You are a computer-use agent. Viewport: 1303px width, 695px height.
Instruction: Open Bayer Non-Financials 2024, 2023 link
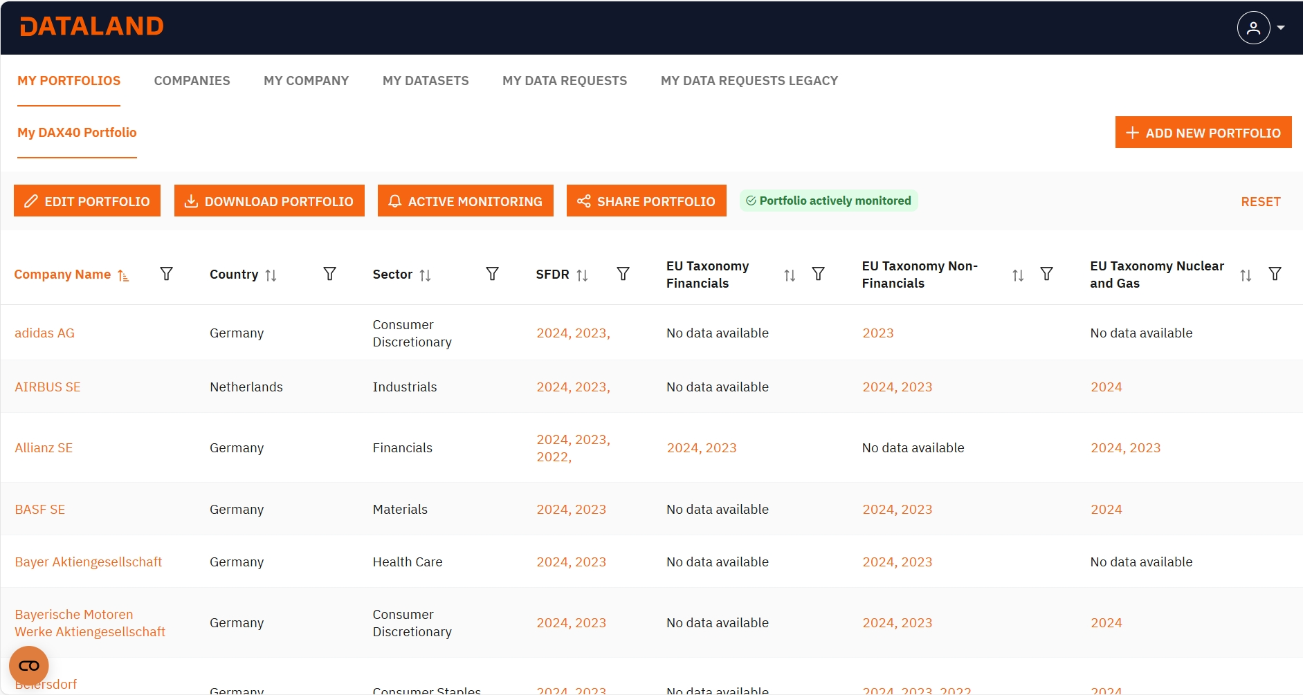897,562
